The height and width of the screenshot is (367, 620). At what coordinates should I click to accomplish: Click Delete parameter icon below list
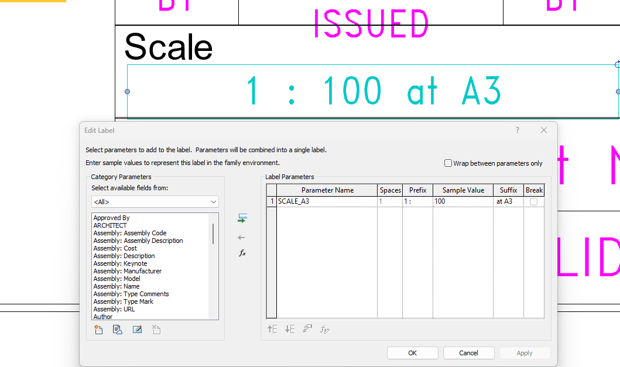156,330
